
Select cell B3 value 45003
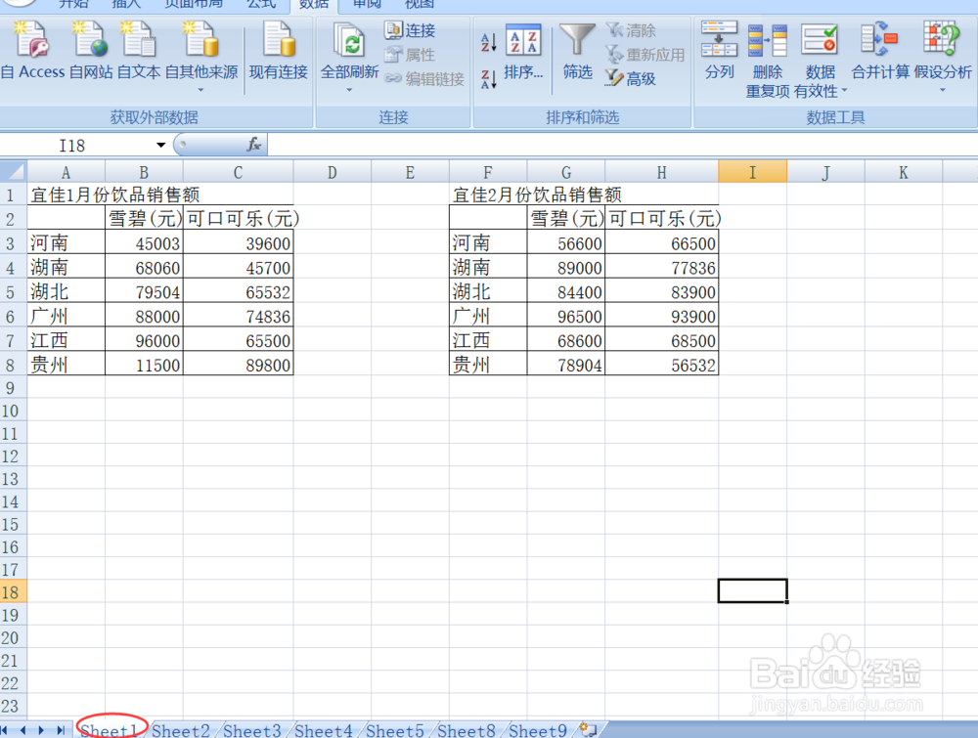click(144, 243)
